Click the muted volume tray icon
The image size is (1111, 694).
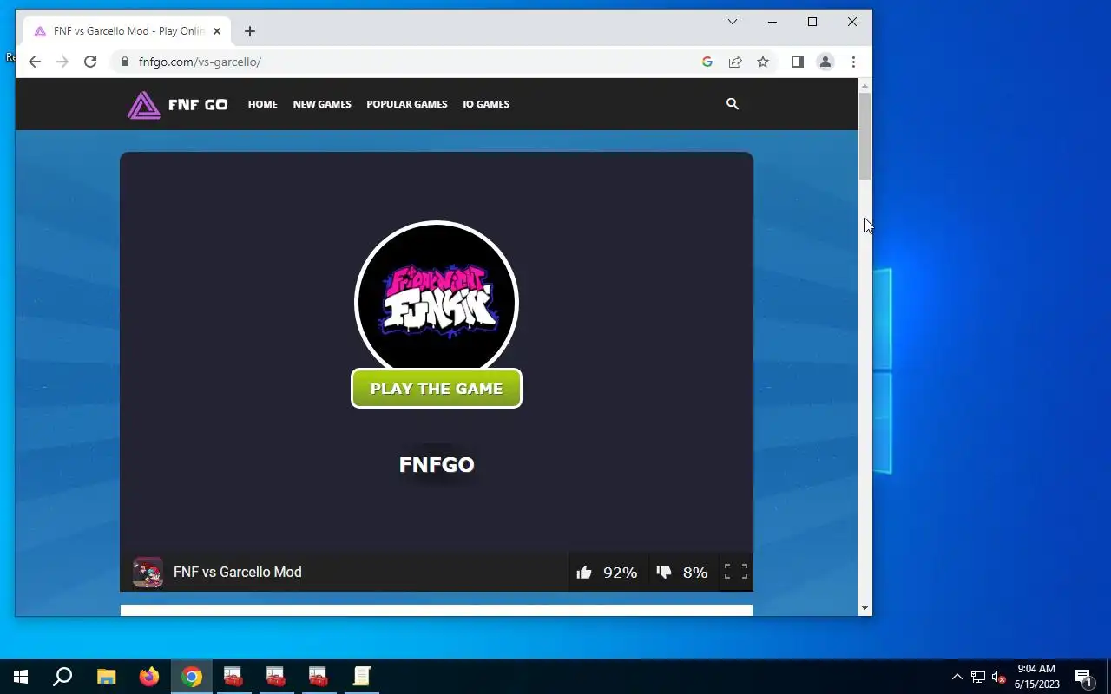[x=998, y=678]
